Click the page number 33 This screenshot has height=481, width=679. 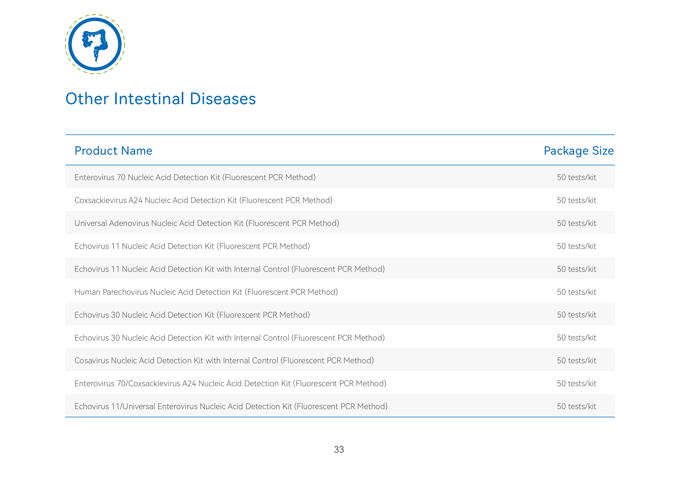[339, 449]
